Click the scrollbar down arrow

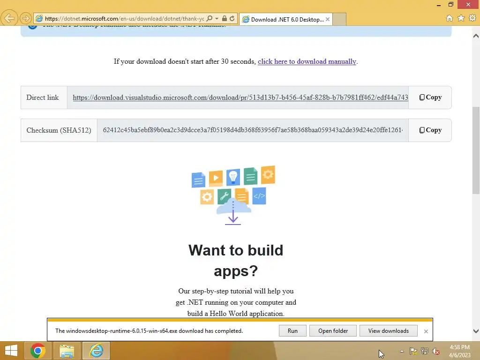pos(476,331)
